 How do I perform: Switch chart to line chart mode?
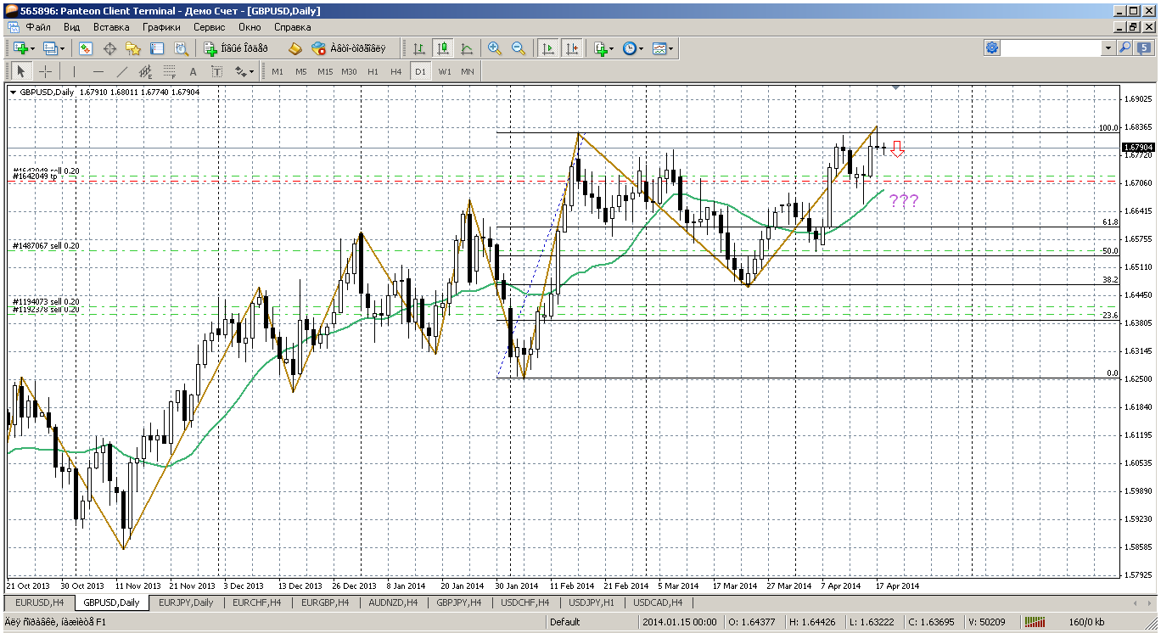tap(467, 48)
